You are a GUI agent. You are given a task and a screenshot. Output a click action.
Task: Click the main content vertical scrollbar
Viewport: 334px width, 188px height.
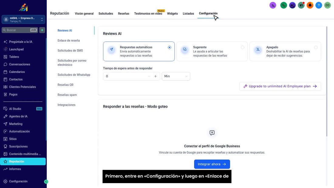[x=327, y=82]
